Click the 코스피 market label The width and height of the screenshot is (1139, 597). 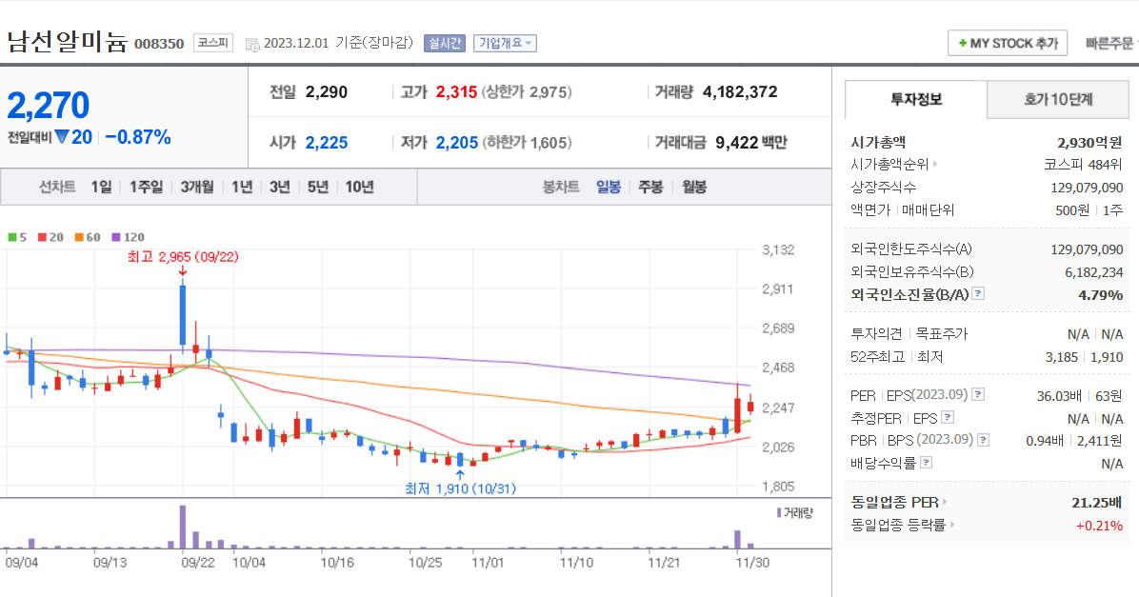[x=212, y=43]
